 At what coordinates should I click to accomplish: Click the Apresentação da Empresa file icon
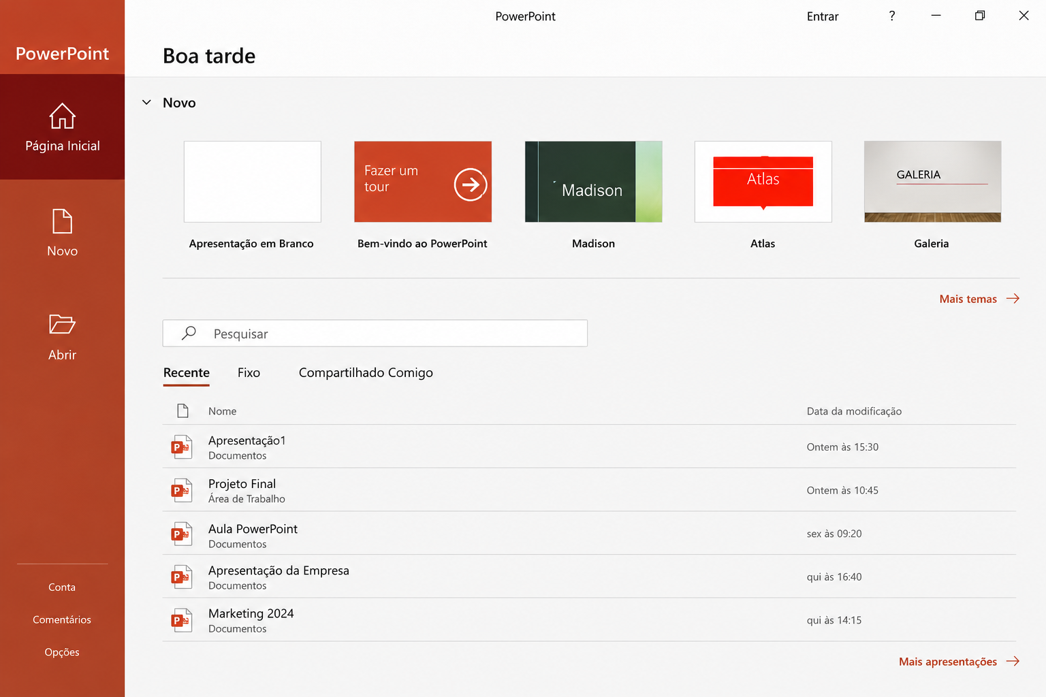pos(182,577)
